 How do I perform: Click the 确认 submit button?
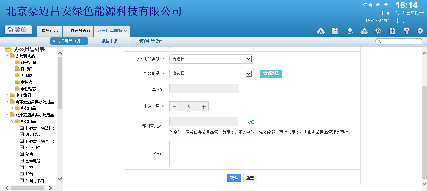(x=234, y=178)
